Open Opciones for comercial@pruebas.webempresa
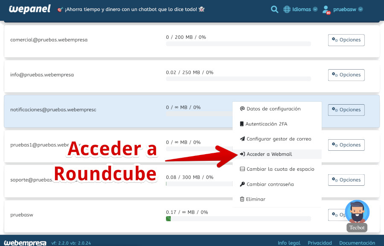384x246 pixels. click(346, 40)
